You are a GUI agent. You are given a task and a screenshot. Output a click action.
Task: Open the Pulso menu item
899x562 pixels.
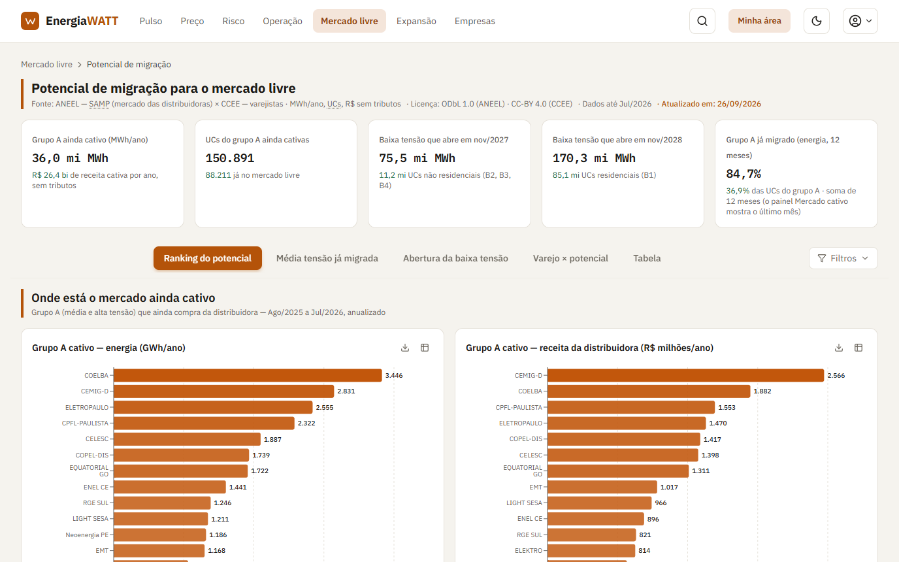(151, 21)
